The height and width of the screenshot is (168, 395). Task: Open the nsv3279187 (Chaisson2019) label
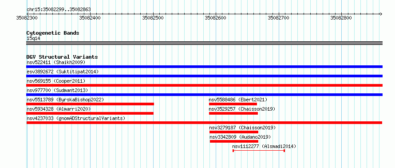click(x=243, y=128)
